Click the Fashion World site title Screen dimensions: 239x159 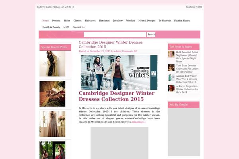pyautogui.click(x=194, y=7)
